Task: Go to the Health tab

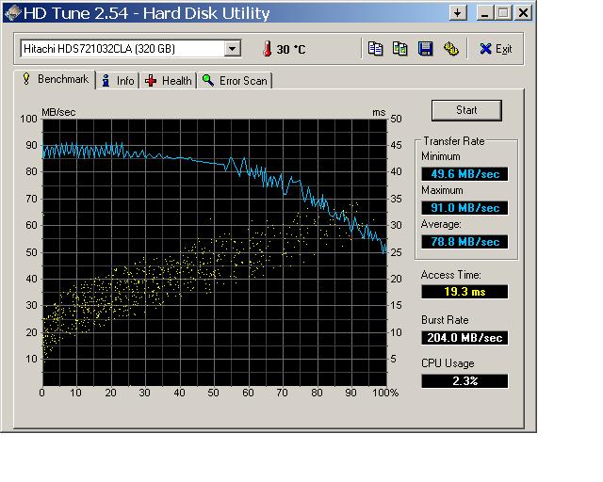Action: [x=169, y=81]
